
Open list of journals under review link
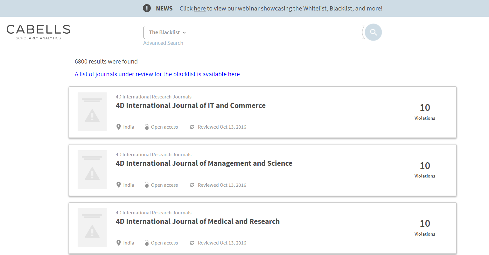coord(157,74)
